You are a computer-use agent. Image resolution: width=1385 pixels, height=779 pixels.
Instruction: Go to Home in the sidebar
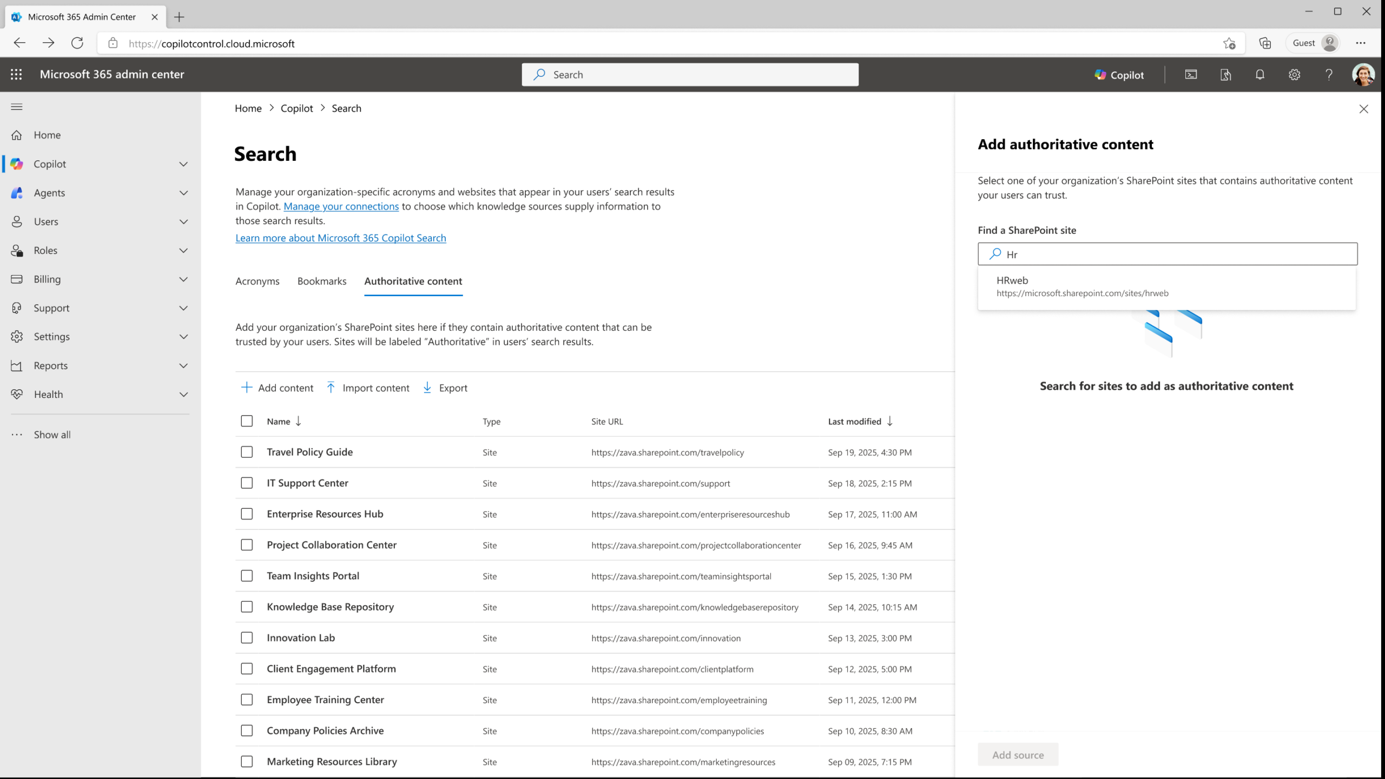[x=47, y=135]
